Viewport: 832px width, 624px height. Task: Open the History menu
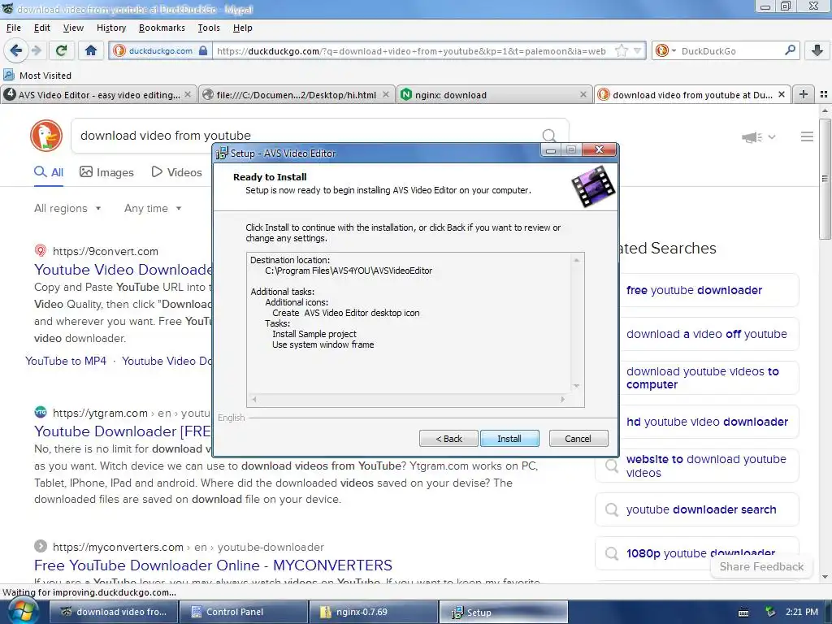click(110, 28)
